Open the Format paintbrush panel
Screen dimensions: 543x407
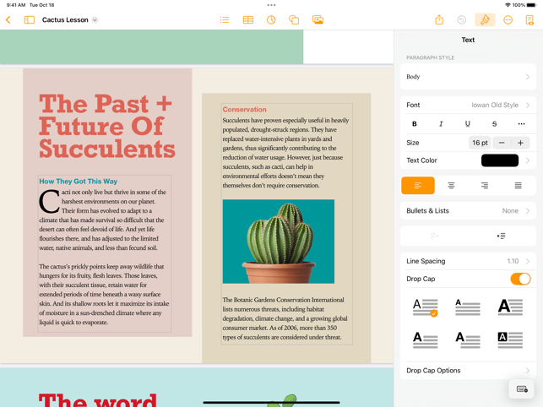(485, 19)
